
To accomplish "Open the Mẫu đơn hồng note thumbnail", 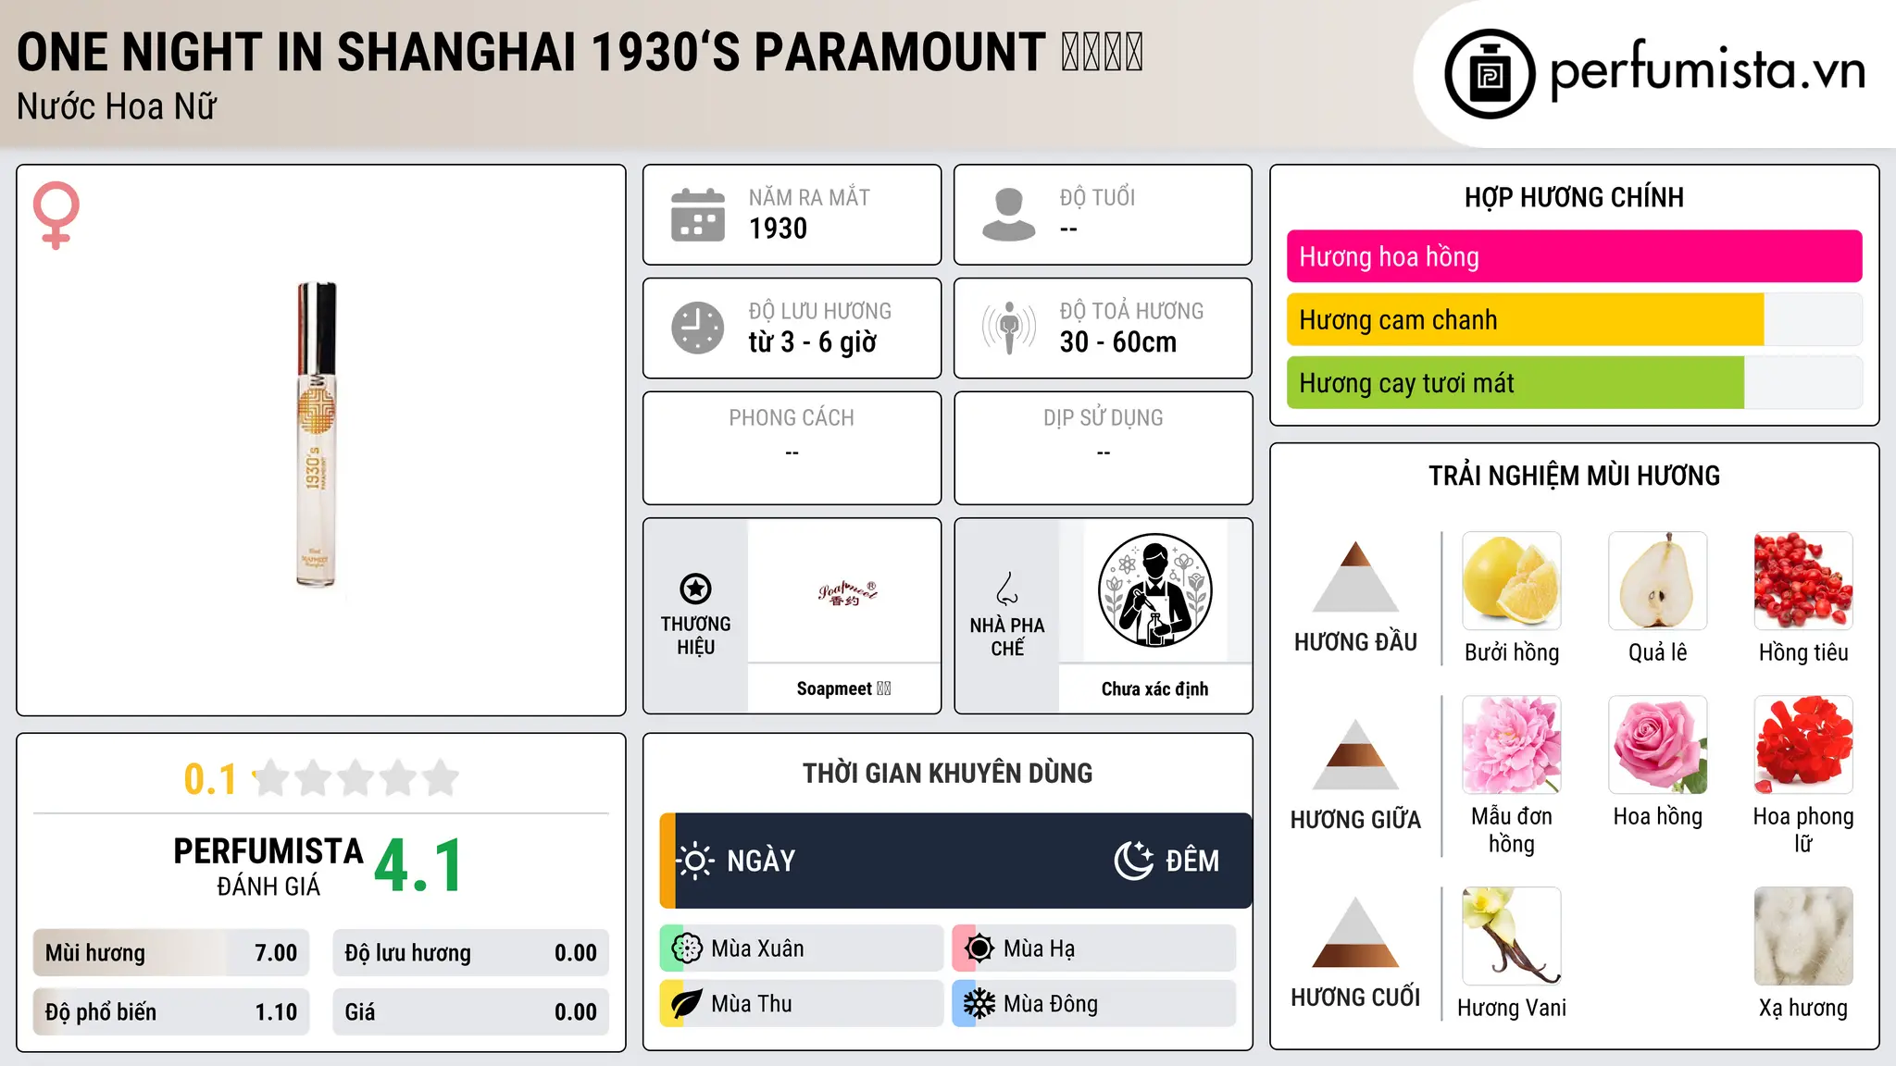I will 1512,745.
